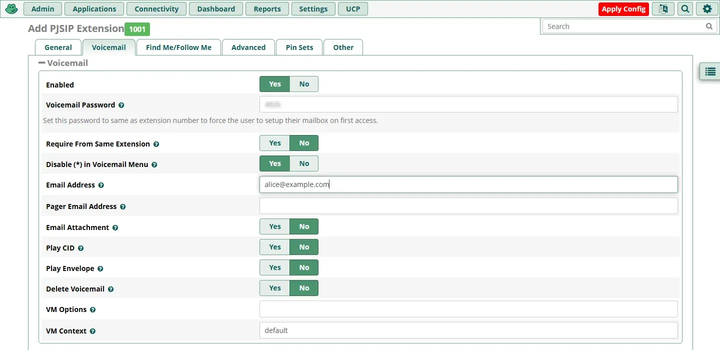The image size is (720, 350).
Task: Show help for Play CID
Action: 80,248
